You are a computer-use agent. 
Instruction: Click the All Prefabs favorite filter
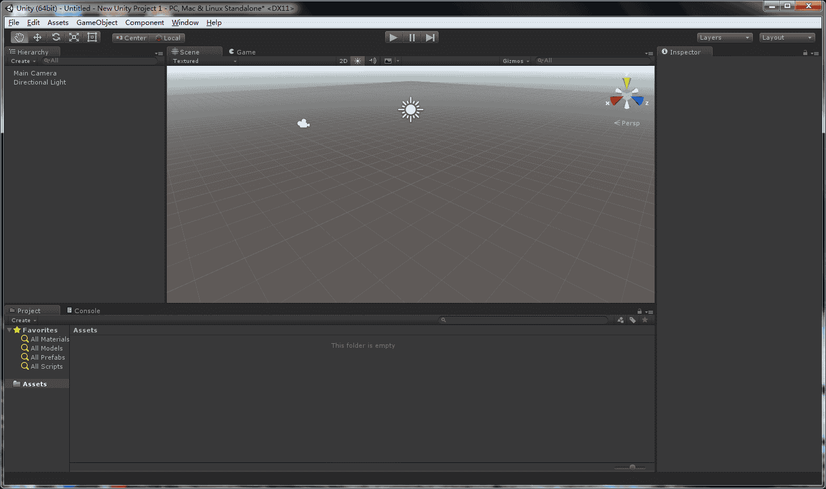click(47, 357)
